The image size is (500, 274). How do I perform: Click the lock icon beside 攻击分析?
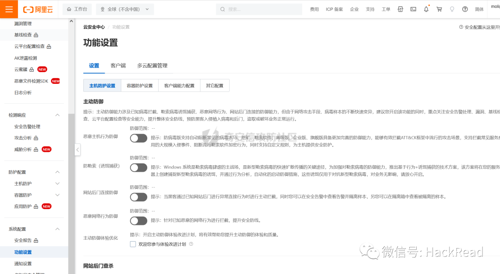36,138
